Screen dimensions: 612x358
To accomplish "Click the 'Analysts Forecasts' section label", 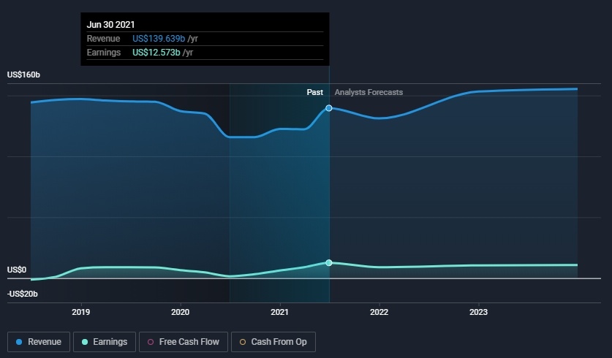I will coord(369,93).
